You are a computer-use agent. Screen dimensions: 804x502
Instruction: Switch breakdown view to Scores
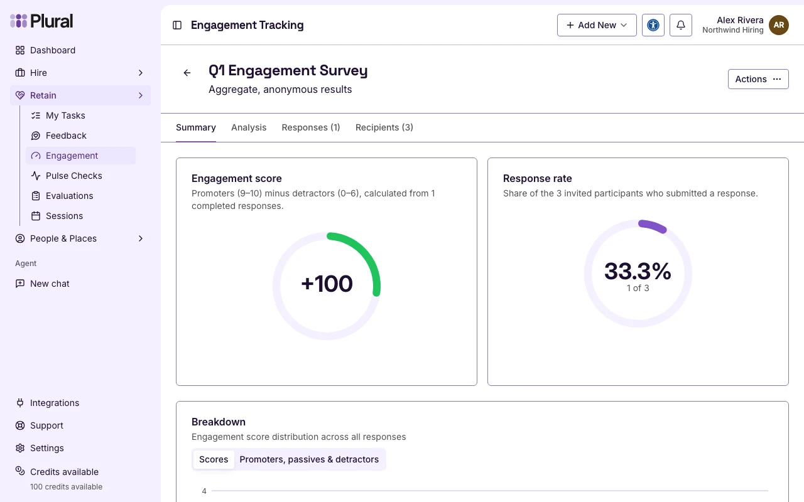214,459
